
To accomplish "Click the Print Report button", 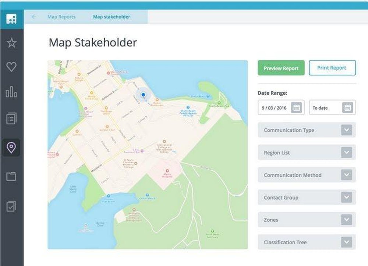I will pos(332,68).
